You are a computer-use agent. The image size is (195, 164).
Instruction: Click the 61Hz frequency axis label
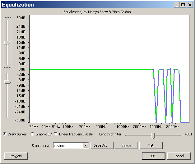tap(56, 126)
